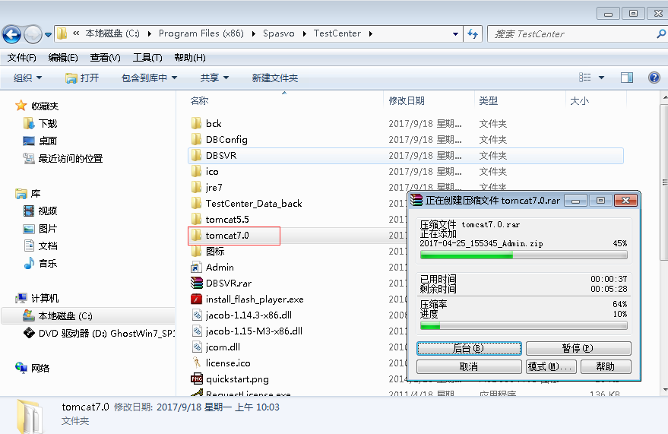Open the view options dropdown arrow
668x434 pixels.
(601, 78)
